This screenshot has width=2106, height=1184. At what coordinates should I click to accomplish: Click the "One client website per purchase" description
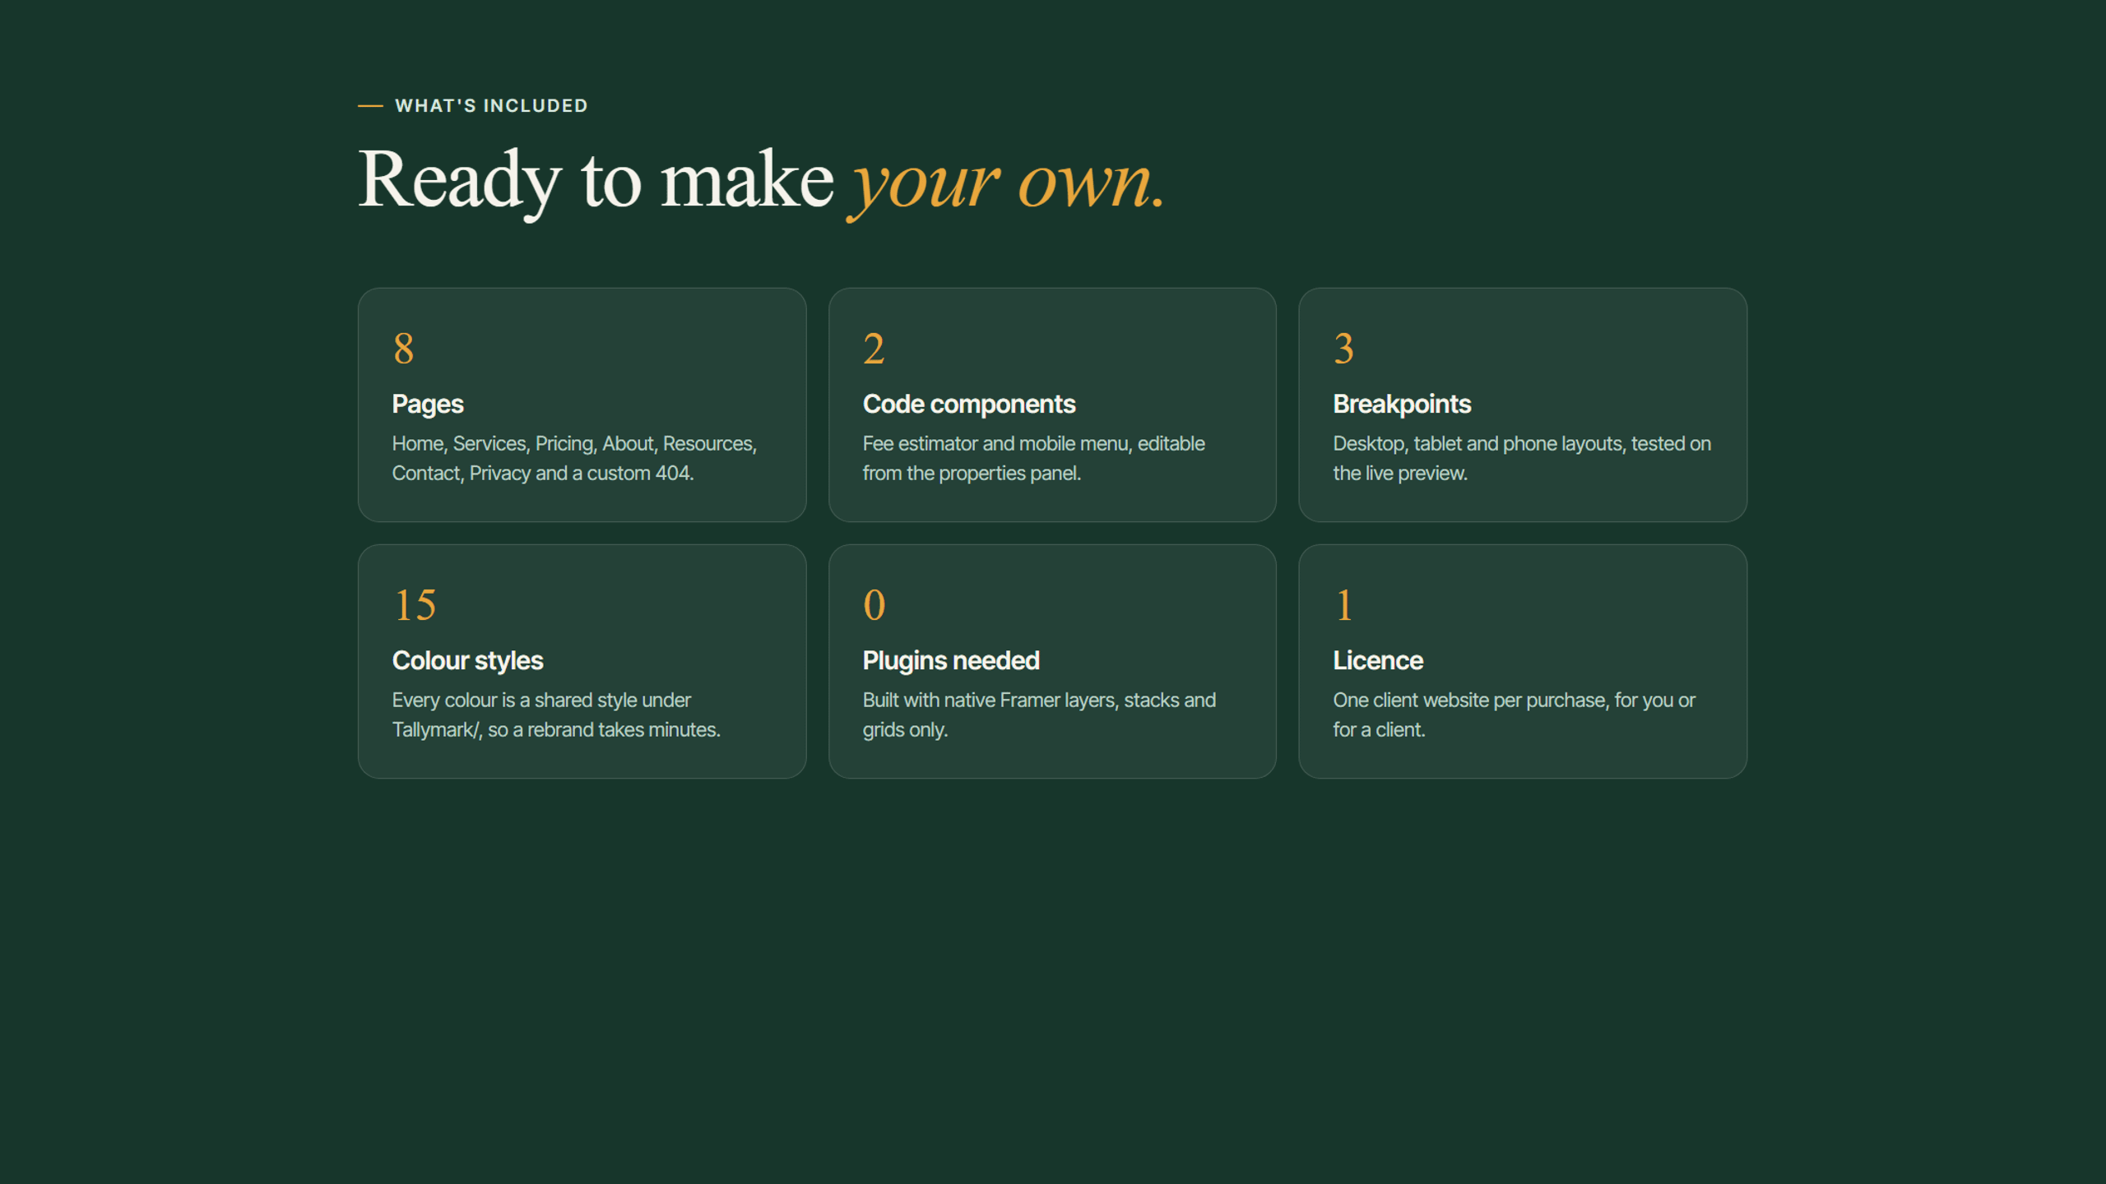[x=1515, y=715]
